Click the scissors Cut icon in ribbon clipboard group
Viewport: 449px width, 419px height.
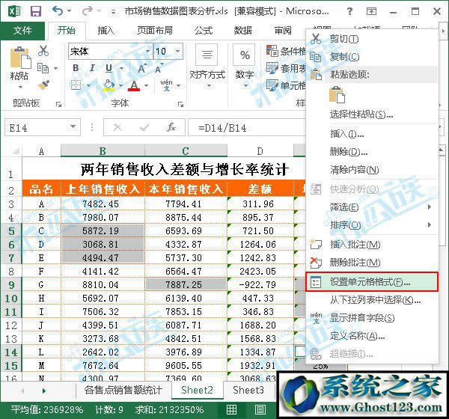point(43,52)
